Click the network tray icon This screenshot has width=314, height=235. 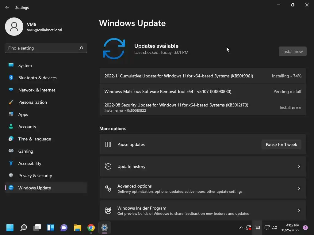[x=267, y=228]
